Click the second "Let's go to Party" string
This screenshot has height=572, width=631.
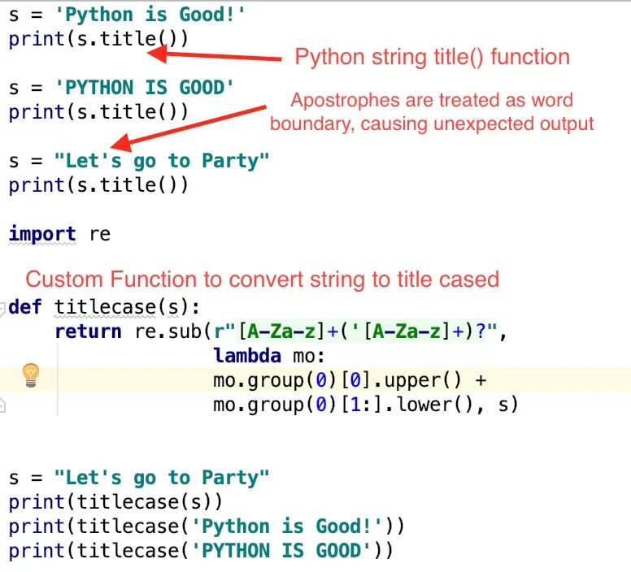(161, 478)
